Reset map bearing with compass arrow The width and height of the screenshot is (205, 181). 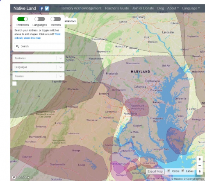pos(200,171)
